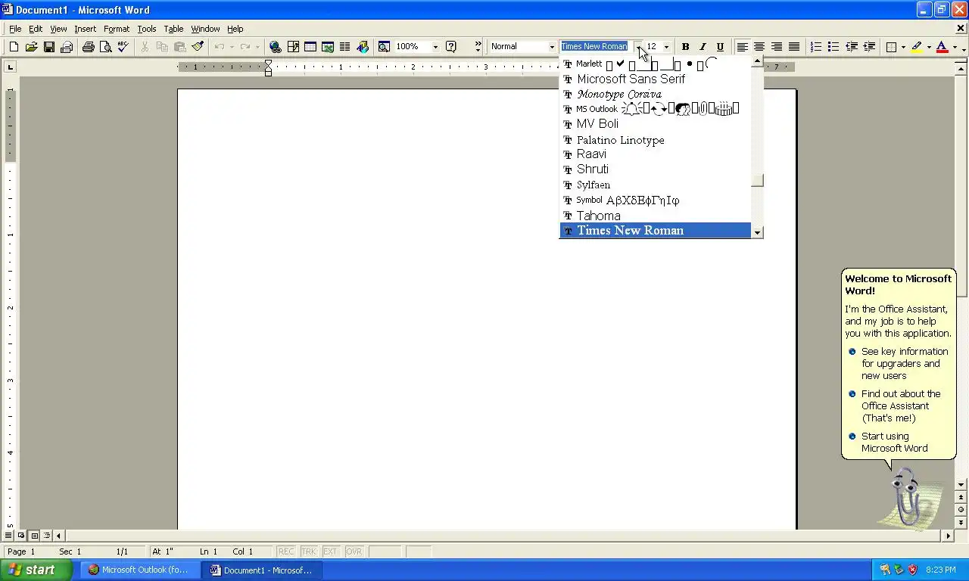The height and width of the screenshot is (581, 969).
Task: Insert Microsoft Excel Worksheet icon
Action: point(328,47)
